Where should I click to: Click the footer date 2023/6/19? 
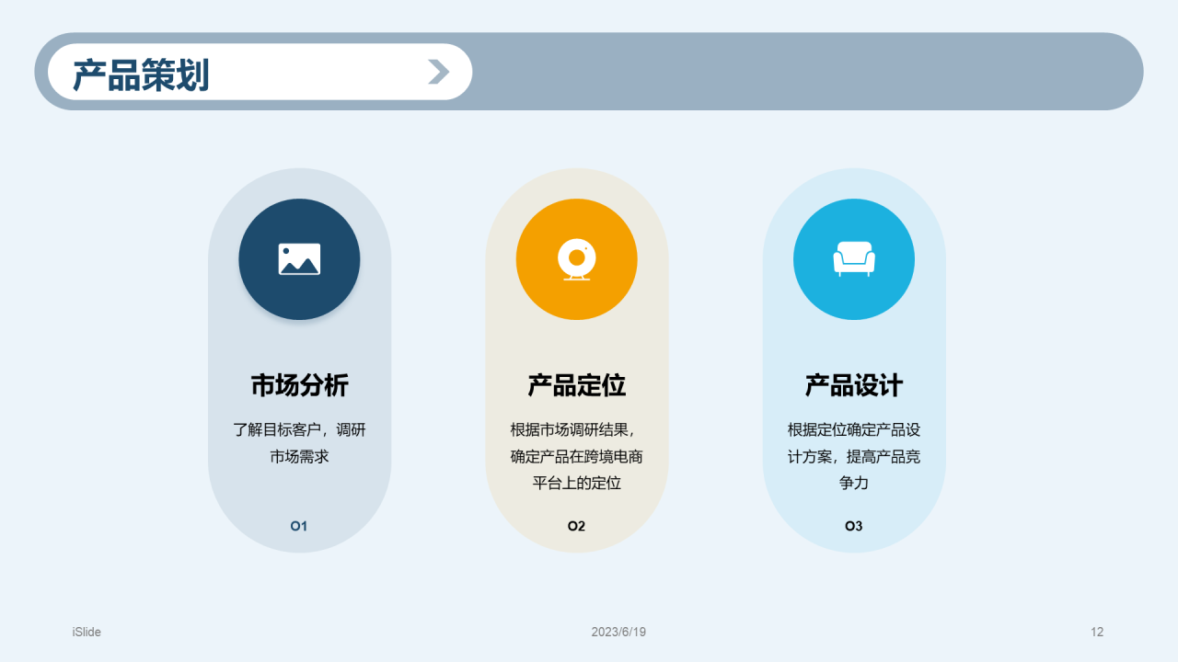(618, 632)
